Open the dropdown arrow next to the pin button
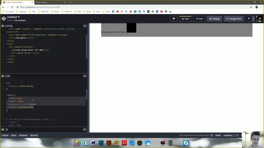This screenshot has height=148, width=264. [x=253, y=18]
